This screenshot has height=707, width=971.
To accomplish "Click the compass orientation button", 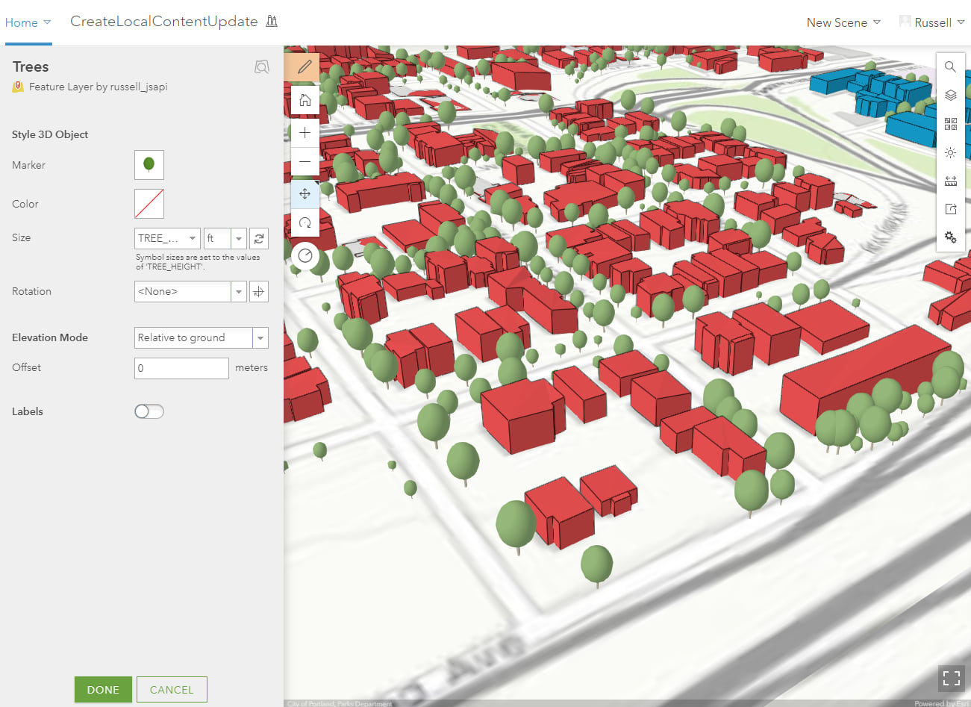I will coord(305,256).
